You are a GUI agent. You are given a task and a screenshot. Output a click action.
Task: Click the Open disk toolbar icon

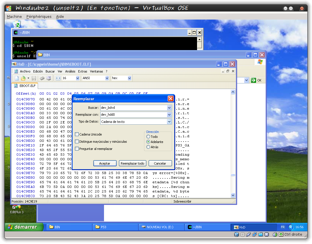(x=48, y=78)
